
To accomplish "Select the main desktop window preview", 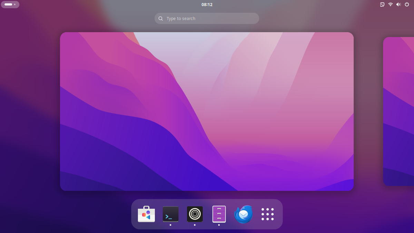I will pos(207,111).
